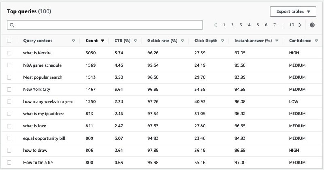Click count value 3050

[90, 53]
